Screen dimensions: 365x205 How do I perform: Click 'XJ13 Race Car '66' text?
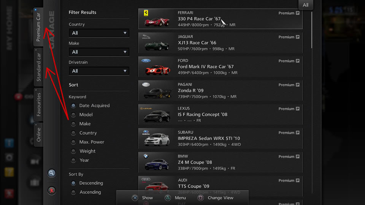(x=197, y=43)
